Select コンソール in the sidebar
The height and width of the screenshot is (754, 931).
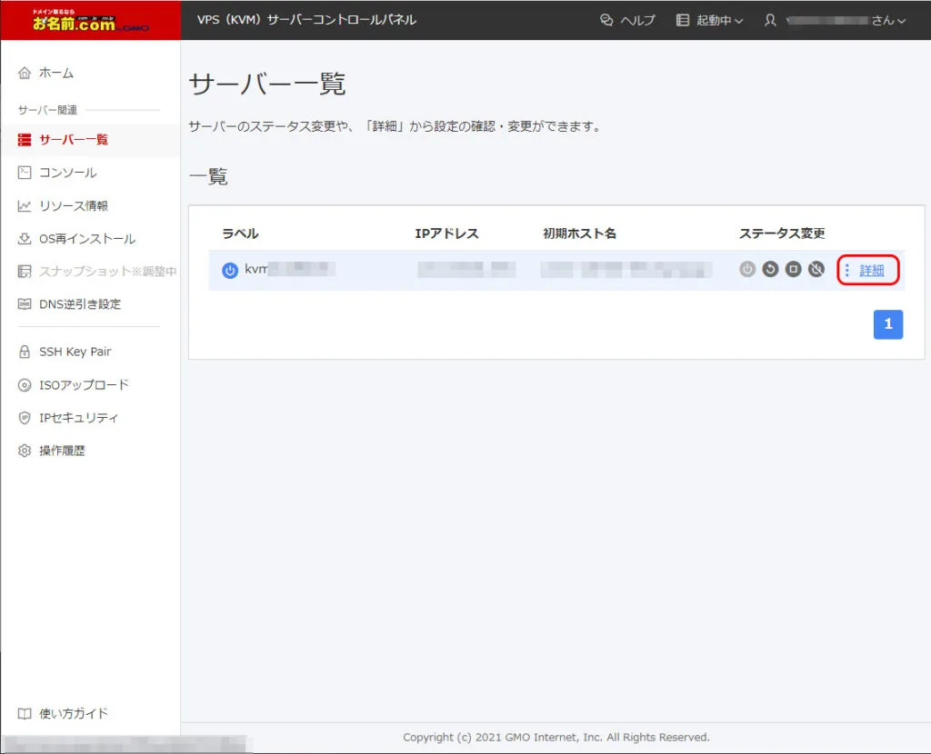pyautogui.click(x=67, y=173)
